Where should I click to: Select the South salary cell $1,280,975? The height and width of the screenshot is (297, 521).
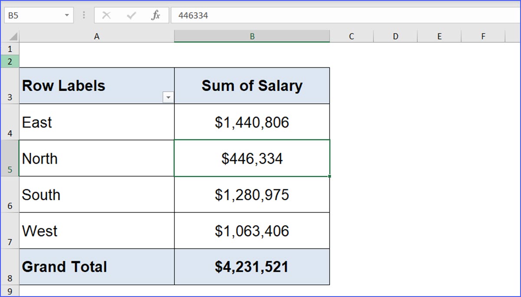252,195
